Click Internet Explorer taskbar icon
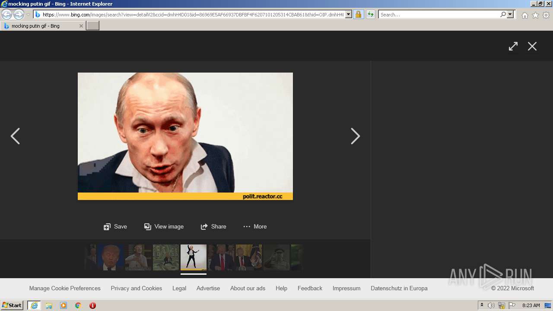Image resolution: width=553 pixels, height=311 pixels. (34, 305)
